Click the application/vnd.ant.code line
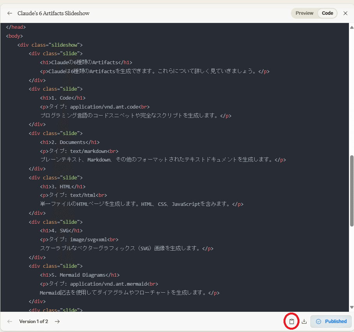354x332 pixels. (95, 107)
